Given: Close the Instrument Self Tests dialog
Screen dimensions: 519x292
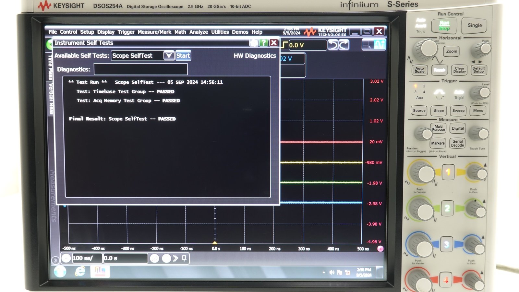Looking at the screenshot, I should (274, 42).
